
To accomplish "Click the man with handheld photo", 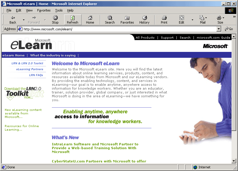I will pos(205,101).
